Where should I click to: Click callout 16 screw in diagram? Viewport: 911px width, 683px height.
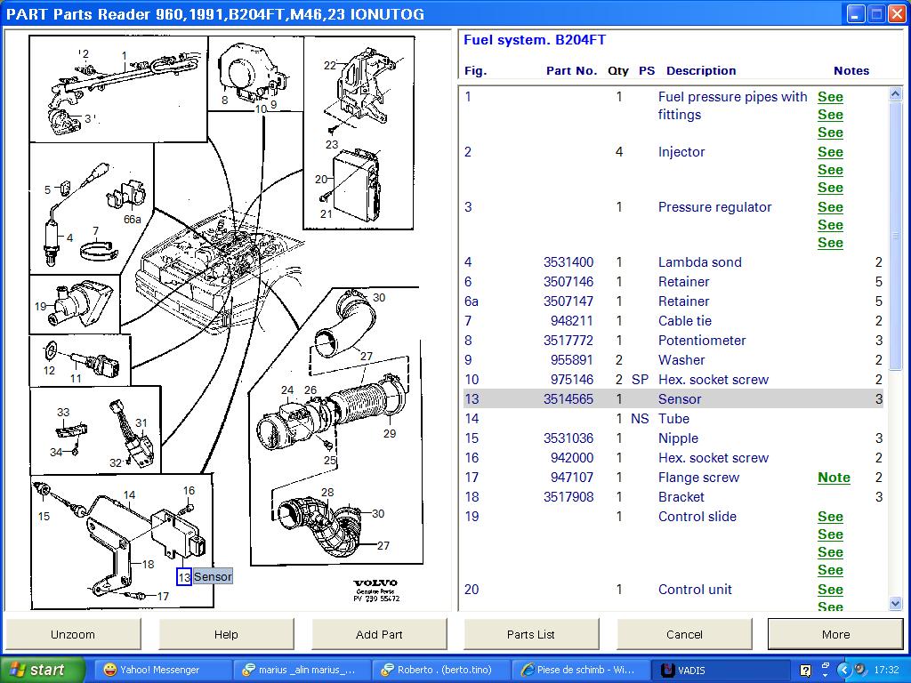[x=189, y=491]
